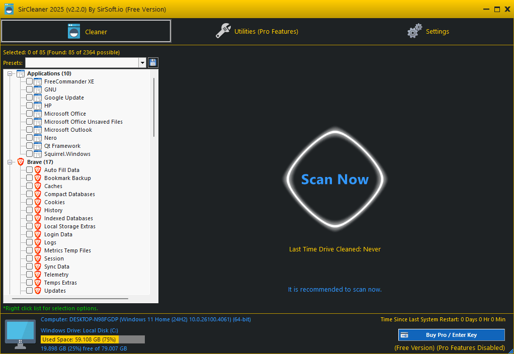Check the FreeCommander XE checkbox
Viewport: 514px width, 354px height.
[x=30, y=81]
